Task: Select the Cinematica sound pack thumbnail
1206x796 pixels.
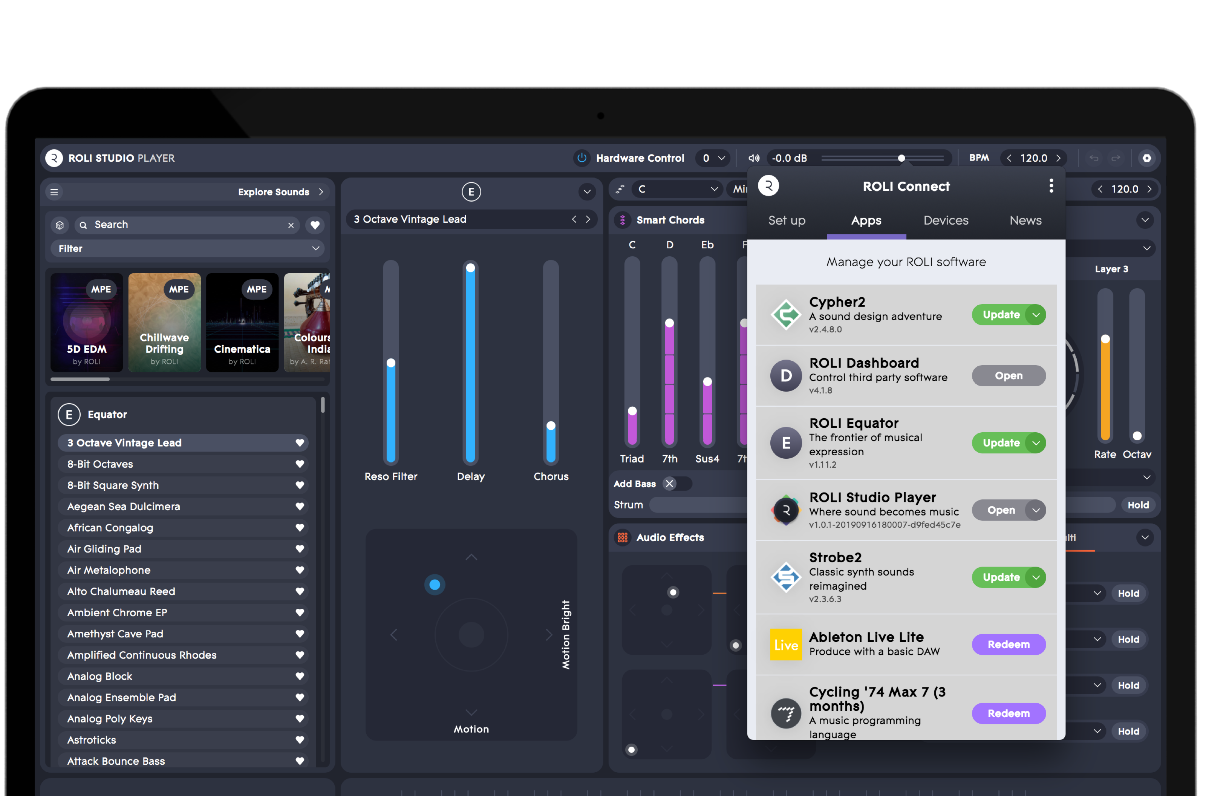Action: [242, 322]
